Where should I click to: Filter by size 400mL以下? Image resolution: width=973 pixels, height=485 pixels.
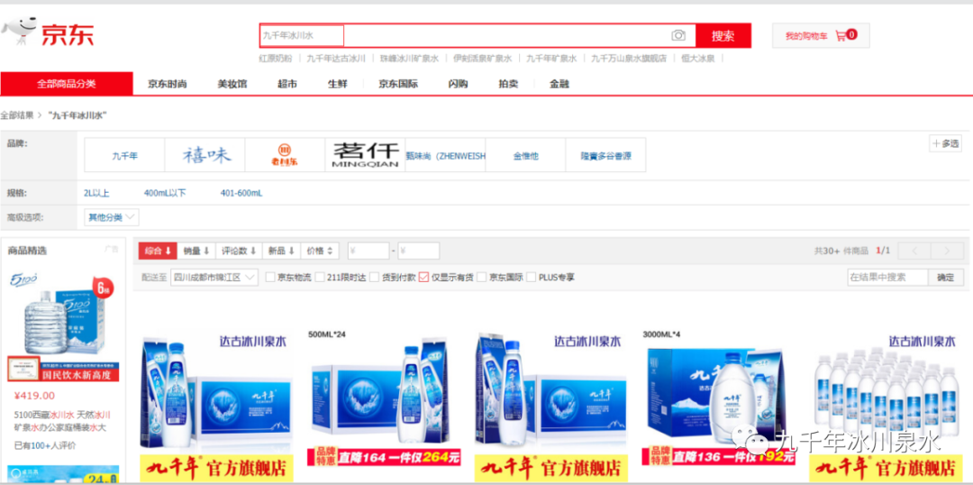click(165, 193)
